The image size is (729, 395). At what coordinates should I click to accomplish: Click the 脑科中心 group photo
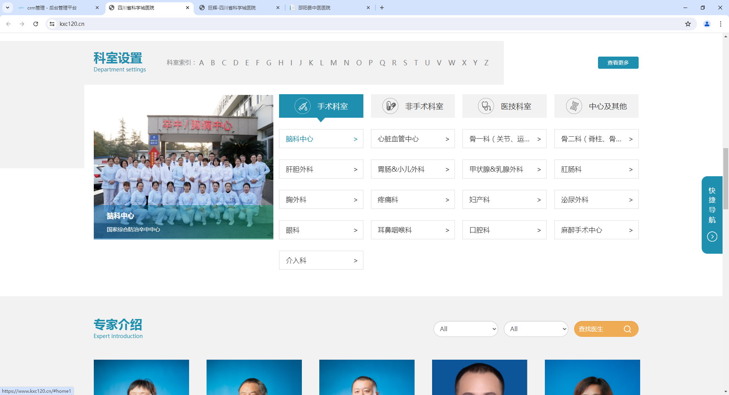pos(183,167)
